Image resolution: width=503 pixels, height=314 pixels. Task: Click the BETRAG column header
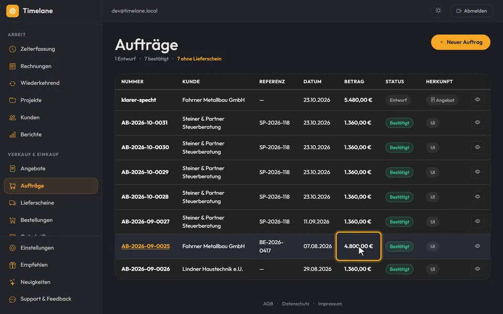[354, 82]
